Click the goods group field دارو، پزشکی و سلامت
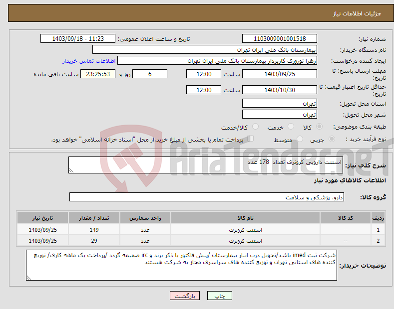 [207, 197]
